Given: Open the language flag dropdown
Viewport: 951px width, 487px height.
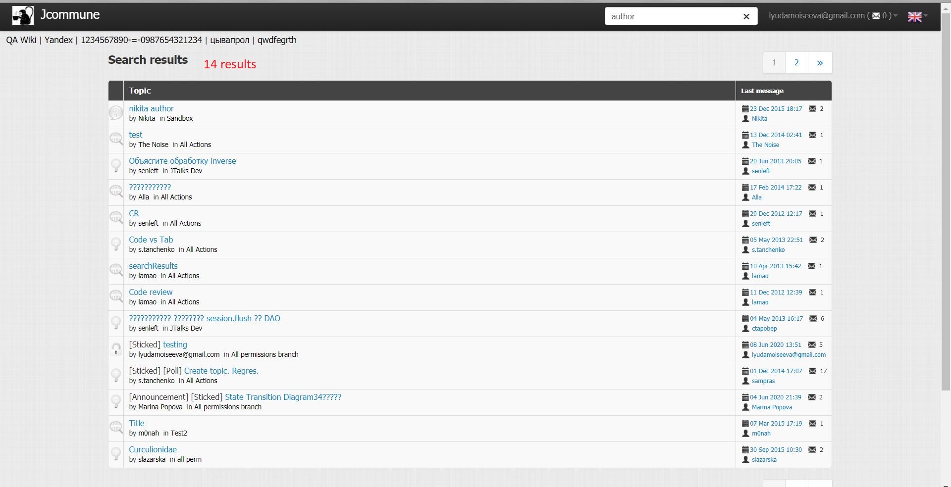Looking at the screenshot, I should 917,16.
